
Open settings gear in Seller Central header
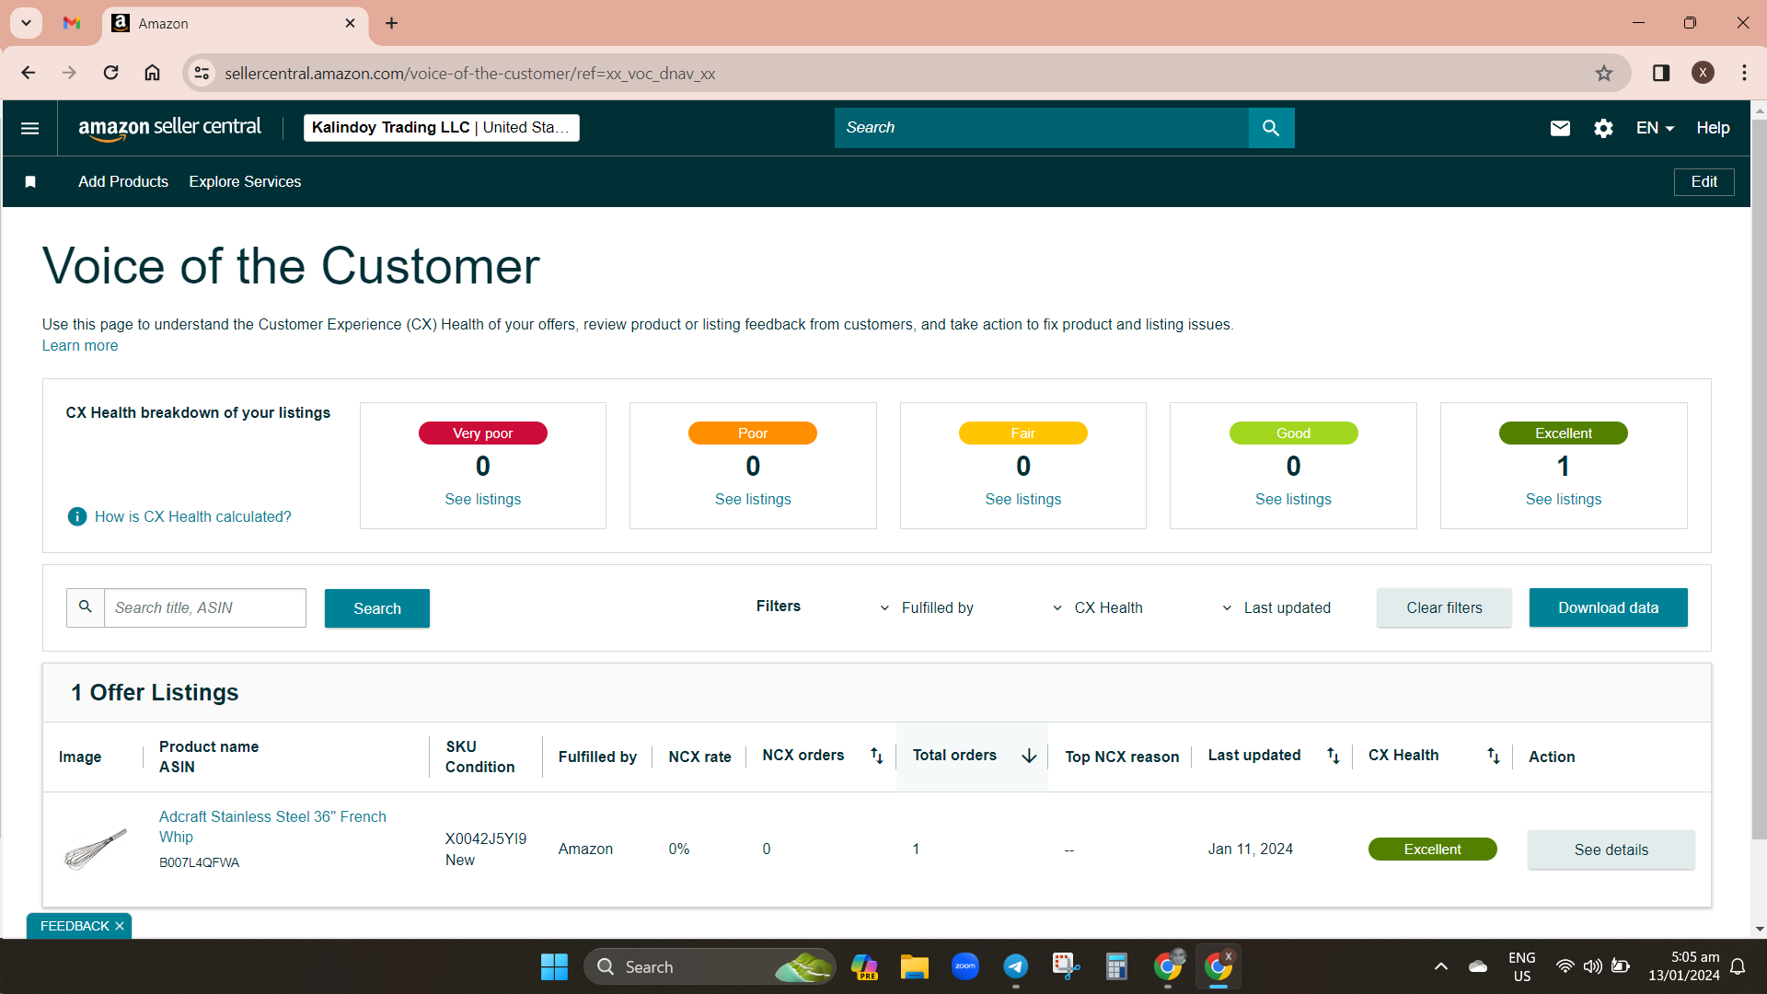click(x=1603, y=128)
